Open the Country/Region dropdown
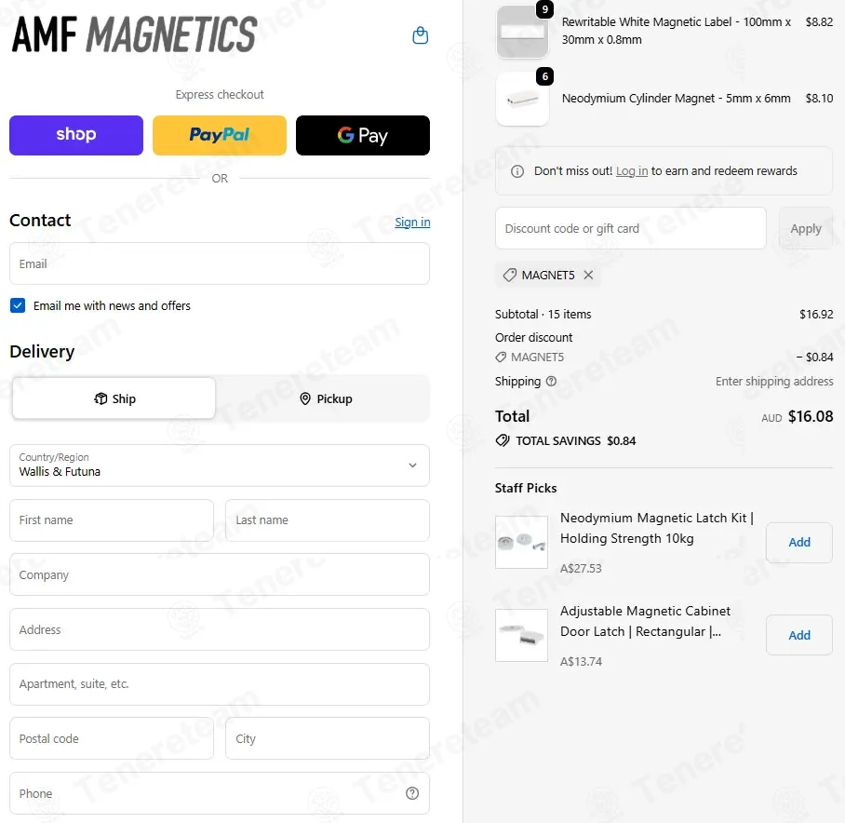 point(220,465)
